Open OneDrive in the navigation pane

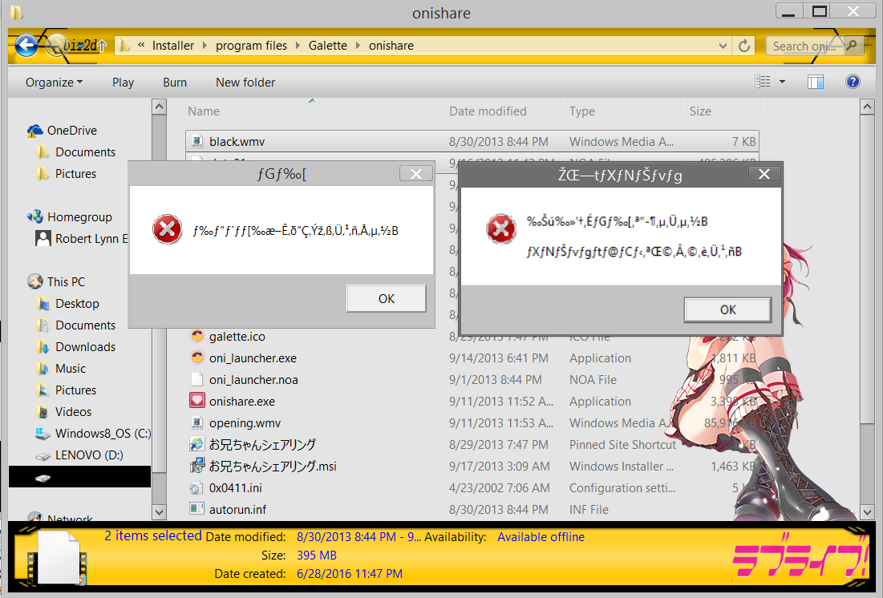pyautogui.click(x=71, y=131)
